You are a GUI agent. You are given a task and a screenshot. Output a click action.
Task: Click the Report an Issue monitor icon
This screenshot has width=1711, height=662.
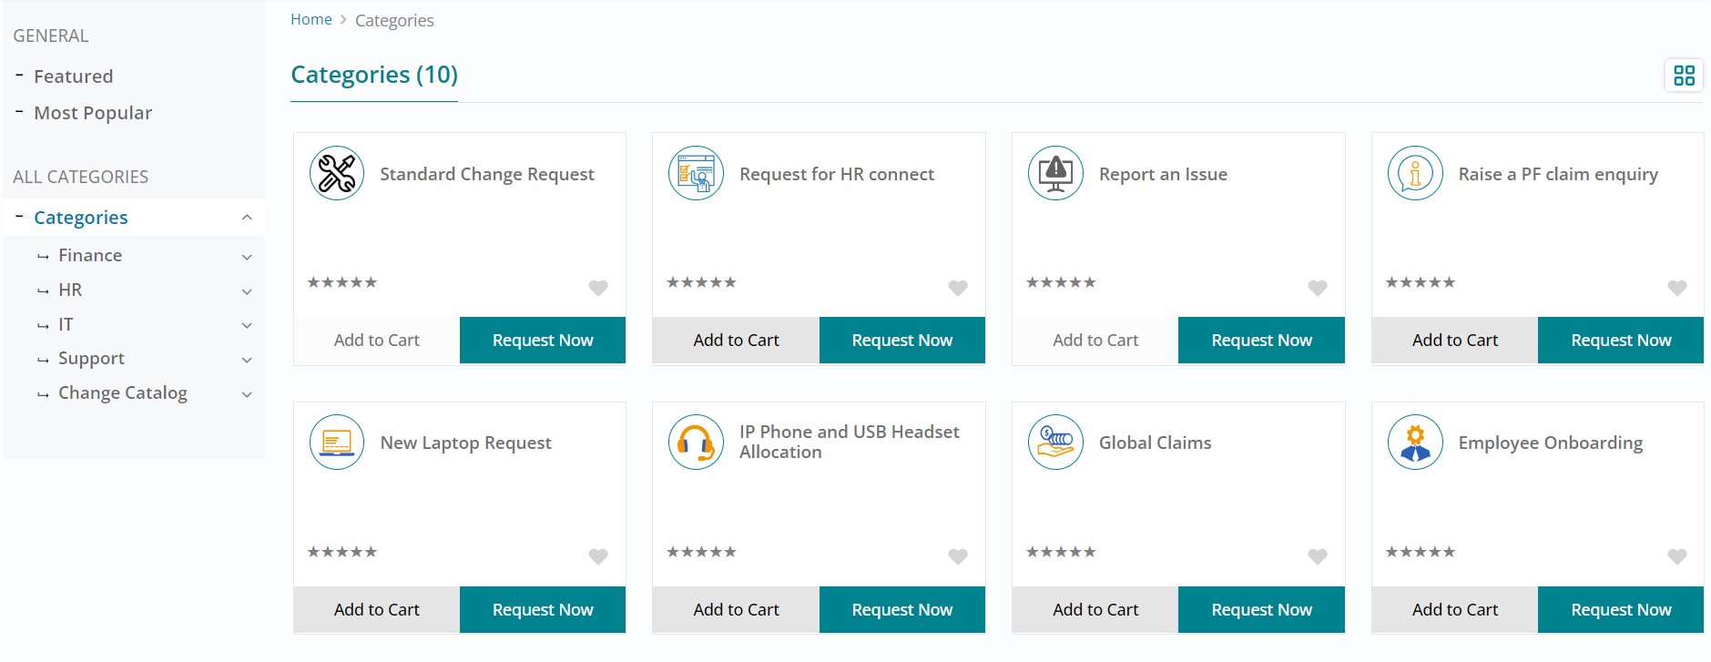point(1055,173)
